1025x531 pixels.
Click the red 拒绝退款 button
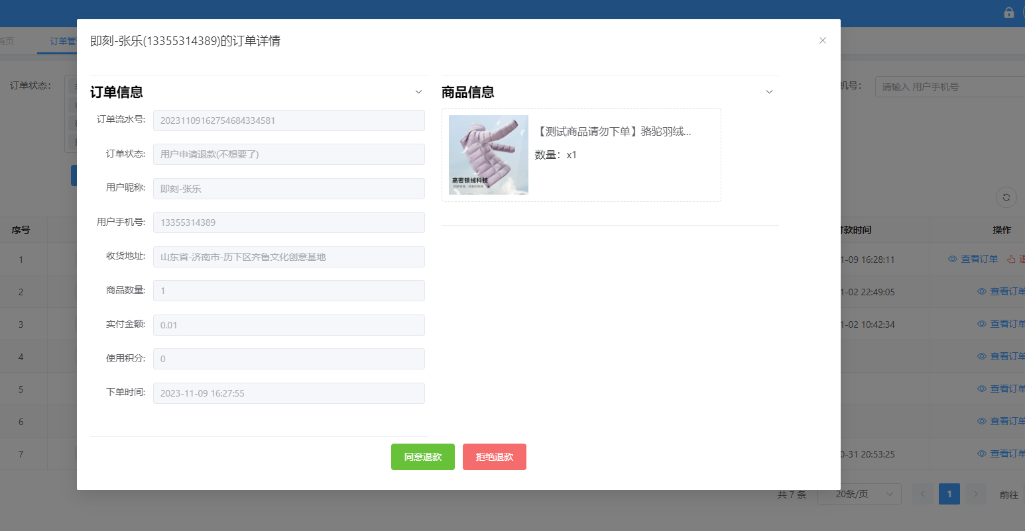click(494, 457)
